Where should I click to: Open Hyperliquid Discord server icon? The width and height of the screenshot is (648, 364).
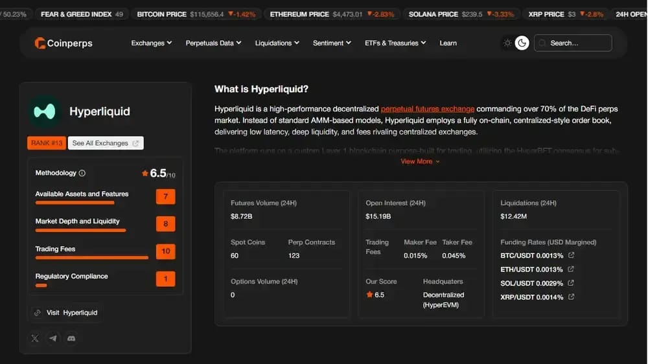pos(71,338)
